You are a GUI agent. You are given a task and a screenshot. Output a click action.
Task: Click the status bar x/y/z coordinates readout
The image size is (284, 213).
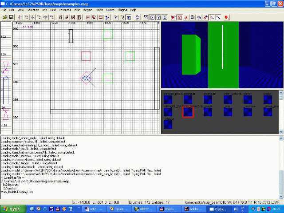tap(96, 202)
